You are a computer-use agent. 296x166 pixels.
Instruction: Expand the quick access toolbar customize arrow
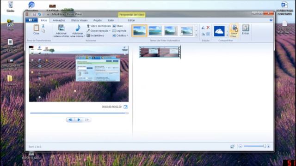(48, 14)
